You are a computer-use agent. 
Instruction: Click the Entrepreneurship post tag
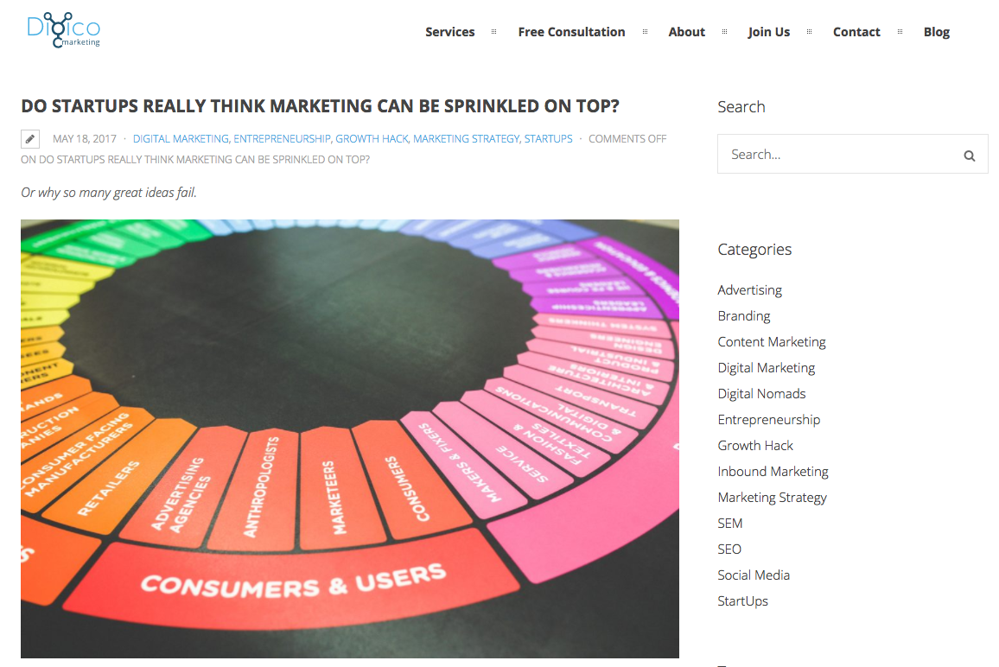[282, 138]
